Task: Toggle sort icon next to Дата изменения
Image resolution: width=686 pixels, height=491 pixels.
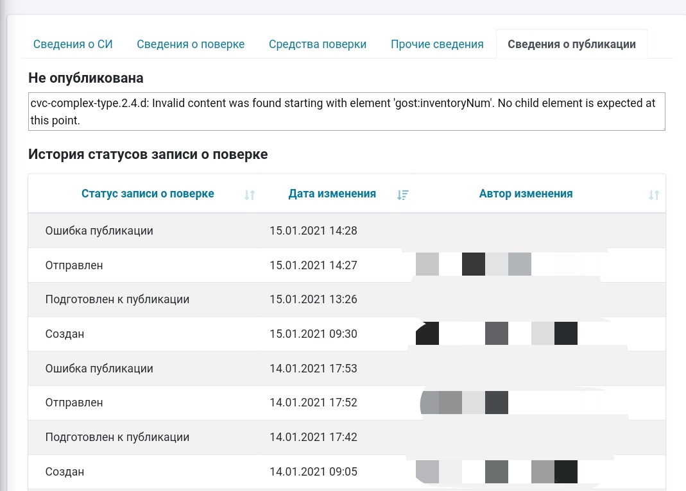Action: pos(403,195)
